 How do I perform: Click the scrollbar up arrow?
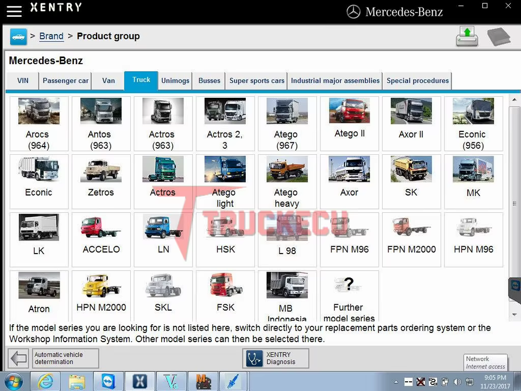coord(514,100)
